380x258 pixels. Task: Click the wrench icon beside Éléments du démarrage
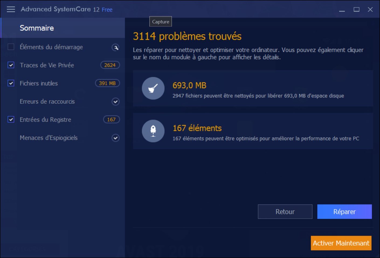[116, 48]
